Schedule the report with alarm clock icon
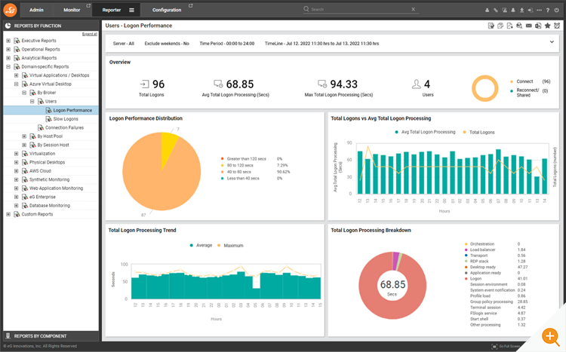The height and width of the screenshot is (352, 566). tap(557, 26)
